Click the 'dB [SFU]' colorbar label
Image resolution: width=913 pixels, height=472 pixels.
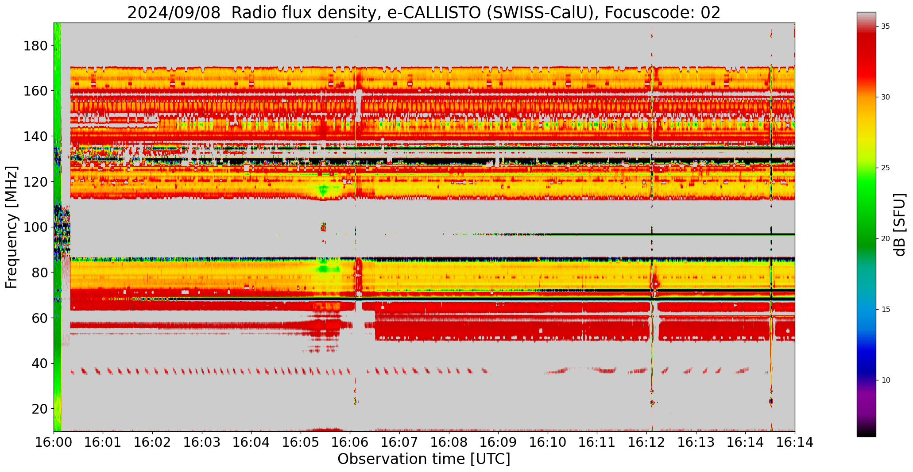coord(900,225)
